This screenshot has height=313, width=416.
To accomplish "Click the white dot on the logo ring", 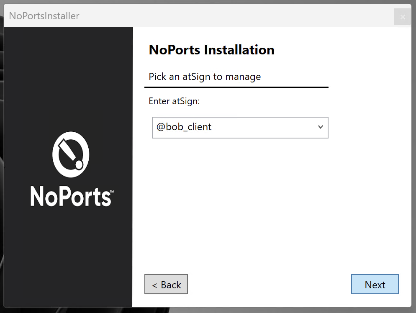I will point(79,164).
